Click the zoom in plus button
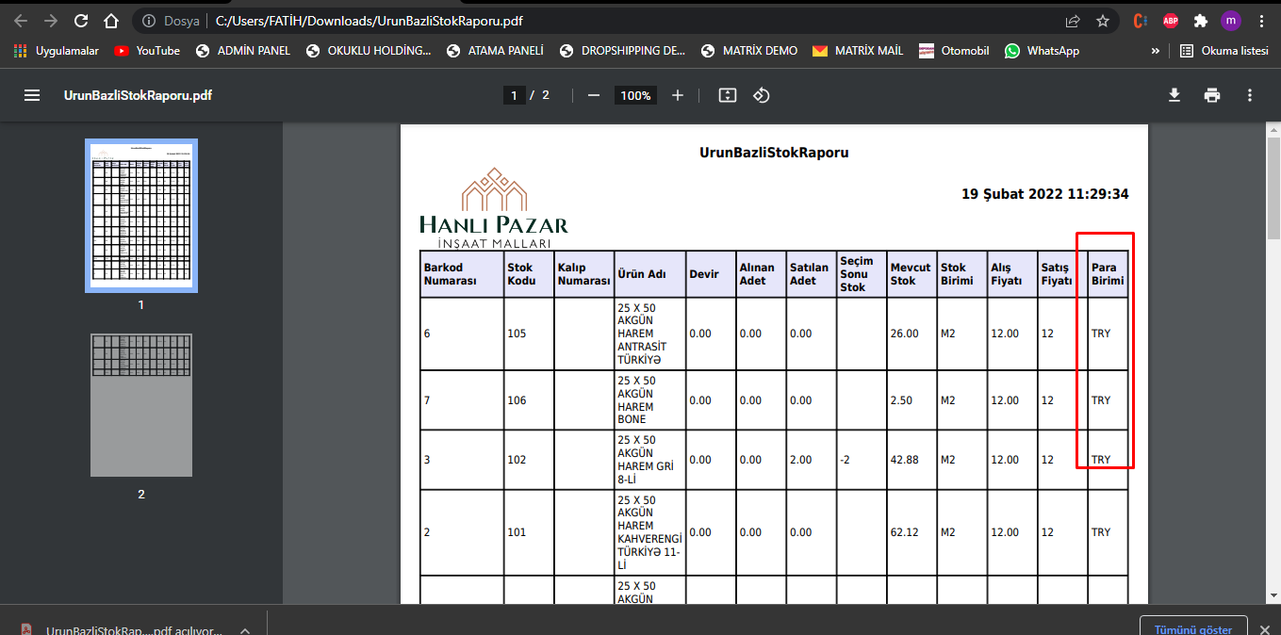 [x=677, y=95]
